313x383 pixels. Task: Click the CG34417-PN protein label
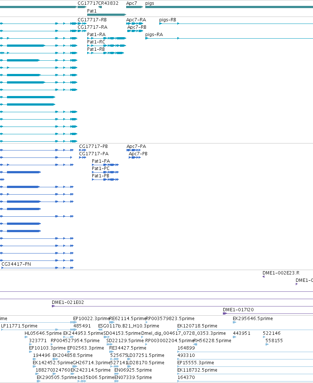point(16,264)
